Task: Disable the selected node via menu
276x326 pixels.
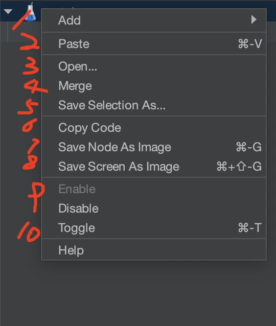Action: [x=154, y=208]
